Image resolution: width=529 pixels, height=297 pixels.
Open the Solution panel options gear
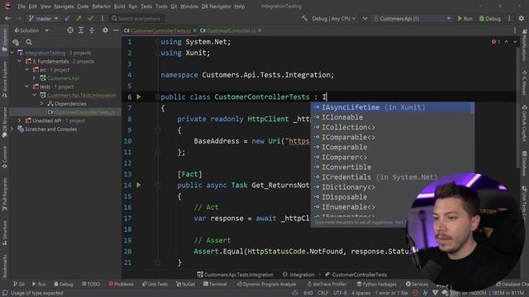click(105, 31)
